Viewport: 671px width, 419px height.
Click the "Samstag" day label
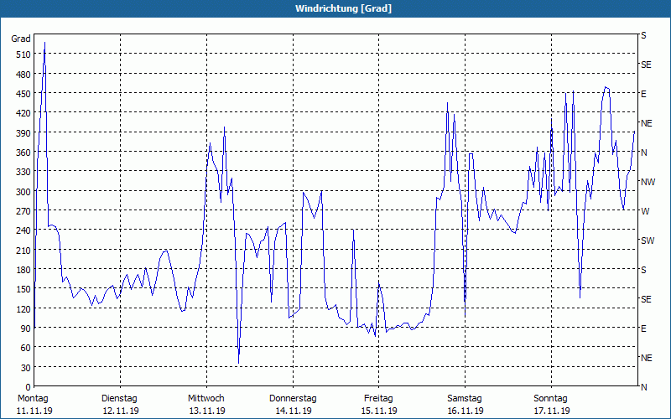point(465,399)
